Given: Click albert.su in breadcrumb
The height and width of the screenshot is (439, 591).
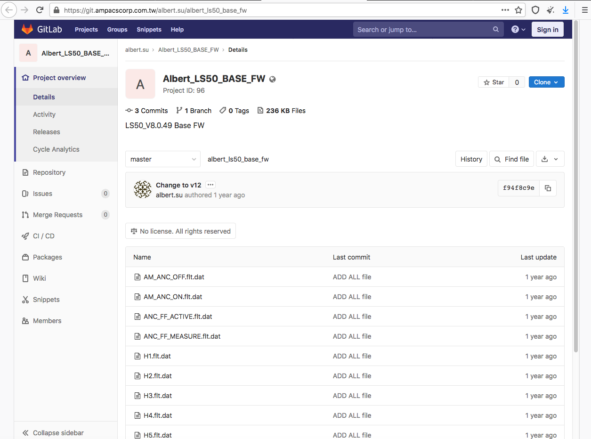Looking at the screenshot, I should click(x=137, y=49).
